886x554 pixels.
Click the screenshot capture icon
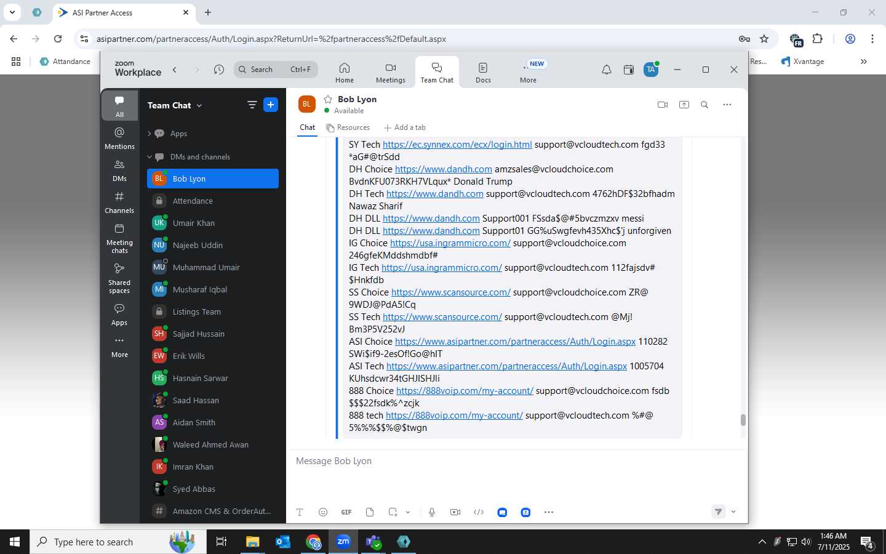pyautogui.click(x=393, y=512)
